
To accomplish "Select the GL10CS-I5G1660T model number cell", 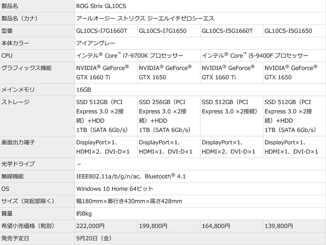I will pyautogui.click(x=227, y=31).
